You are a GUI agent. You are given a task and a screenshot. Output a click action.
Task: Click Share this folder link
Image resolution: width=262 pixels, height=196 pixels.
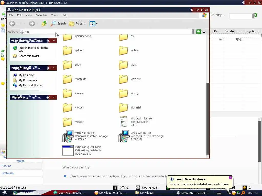29,56
